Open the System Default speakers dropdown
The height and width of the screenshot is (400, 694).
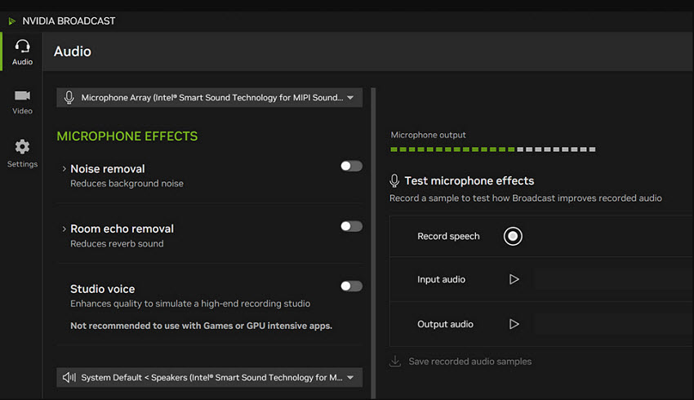(209, 377)
